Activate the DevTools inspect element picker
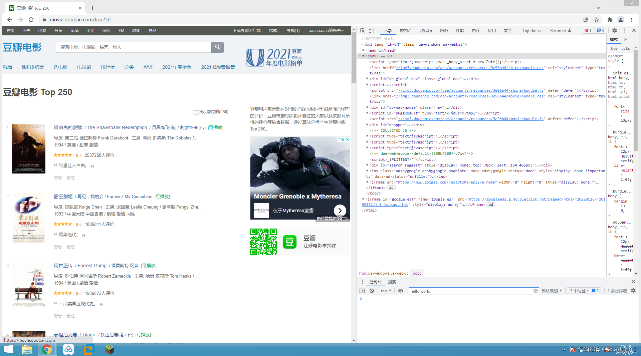Image resolution: width=641 pixels, height=356 pixels. coord(362,30)
